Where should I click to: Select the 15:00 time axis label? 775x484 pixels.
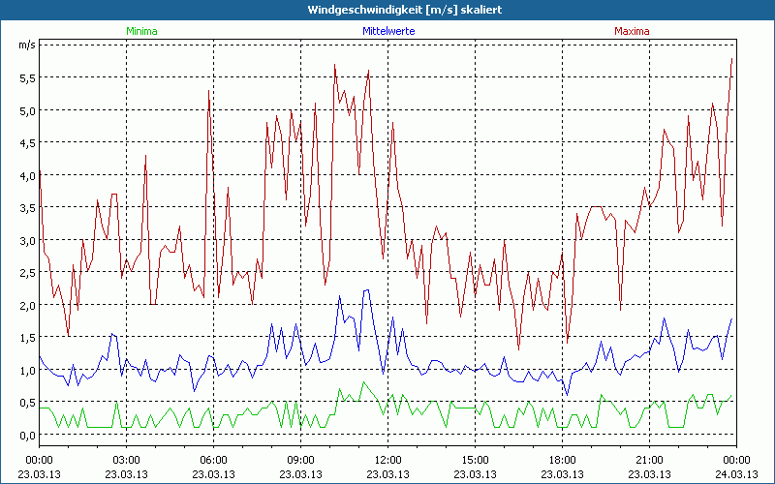pos(475,459)
